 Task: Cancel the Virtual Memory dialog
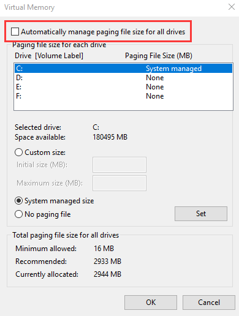click(209, 303)
